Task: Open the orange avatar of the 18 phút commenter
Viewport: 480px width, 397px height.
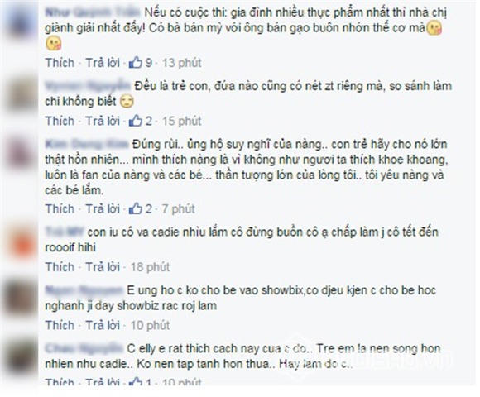Action: pyautogui.click(x=22, y=243)
